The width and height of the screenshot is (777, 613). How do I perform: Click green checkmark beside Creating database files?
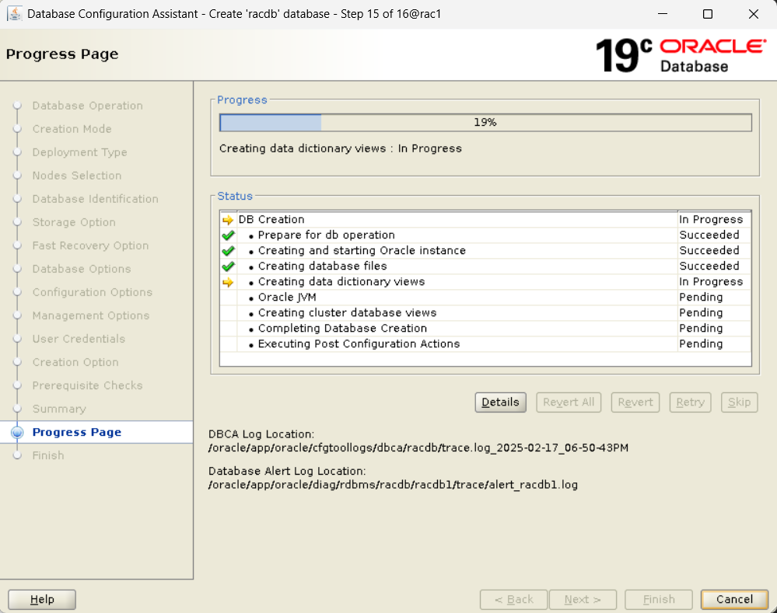[228, 266]
